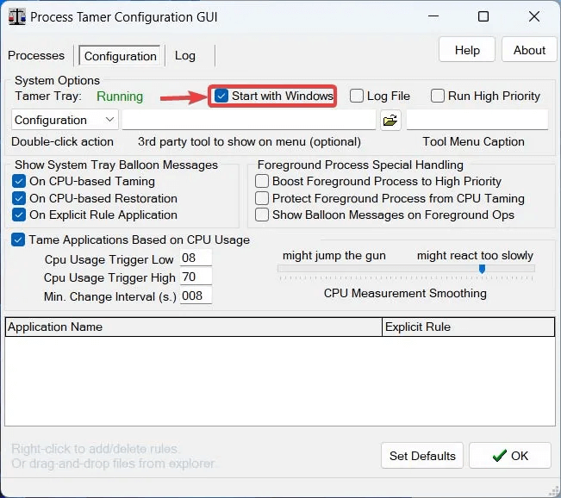
Task: Enable the Log File checkbox
Action: [357, 96]
